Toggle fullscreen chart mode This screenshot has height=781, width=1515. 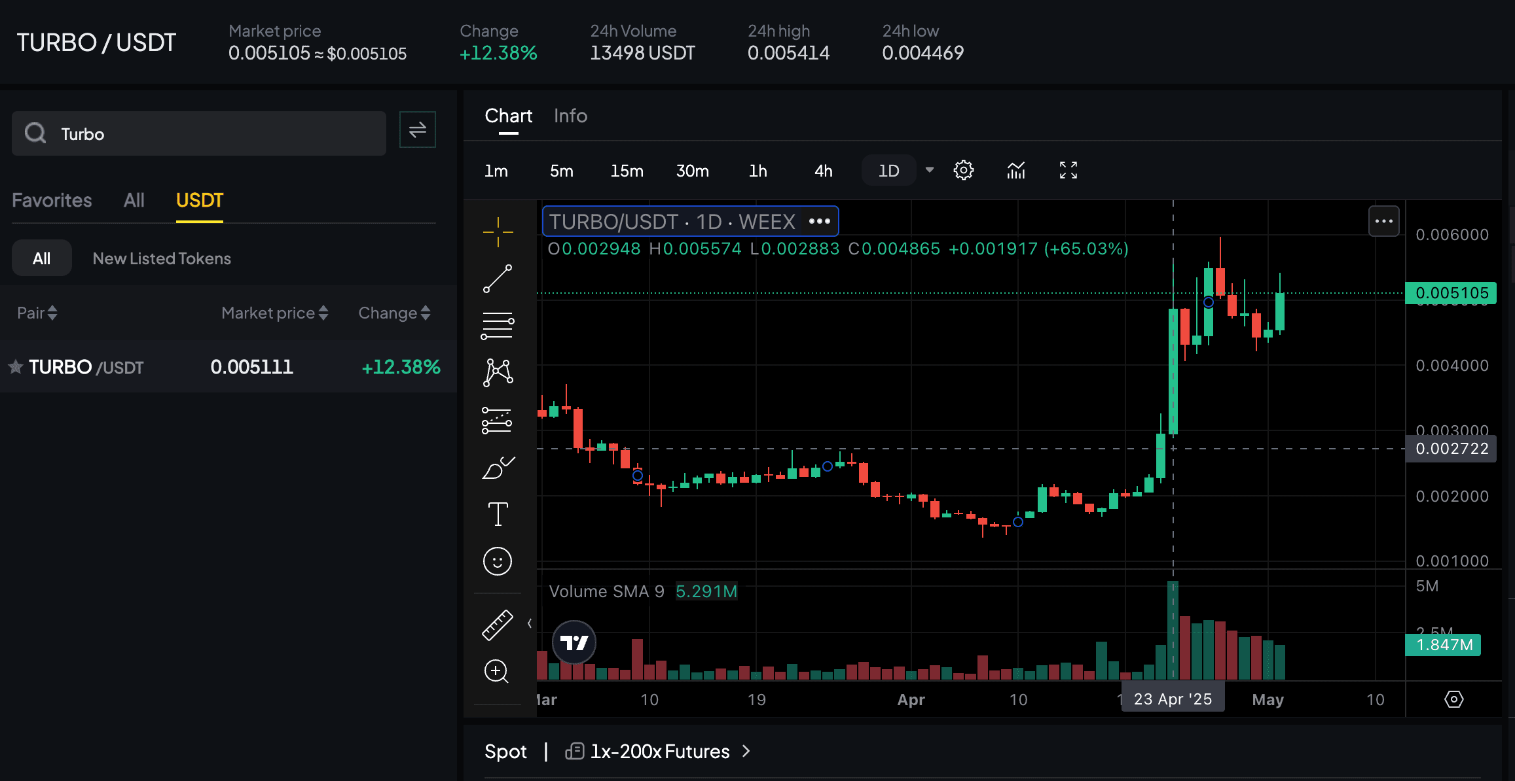(1067, 170)
